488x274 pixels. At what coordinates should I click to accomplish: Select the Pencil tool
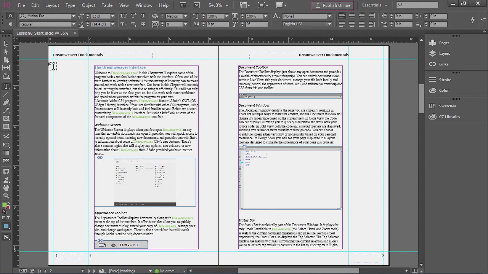[6, 110]
